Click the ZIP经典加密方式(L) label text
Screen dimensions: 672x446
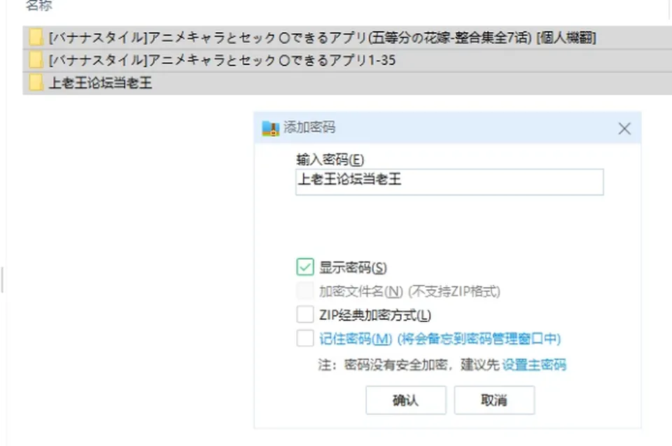click(375, 315)
